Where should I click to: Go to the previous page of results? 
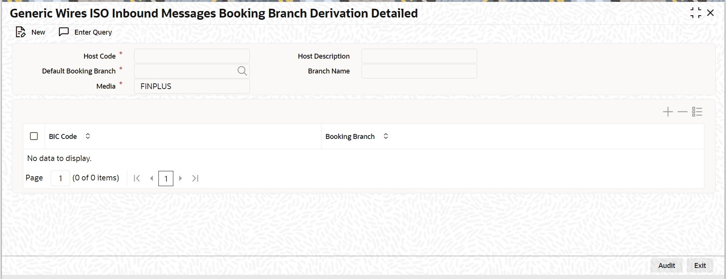coord(152,178)
